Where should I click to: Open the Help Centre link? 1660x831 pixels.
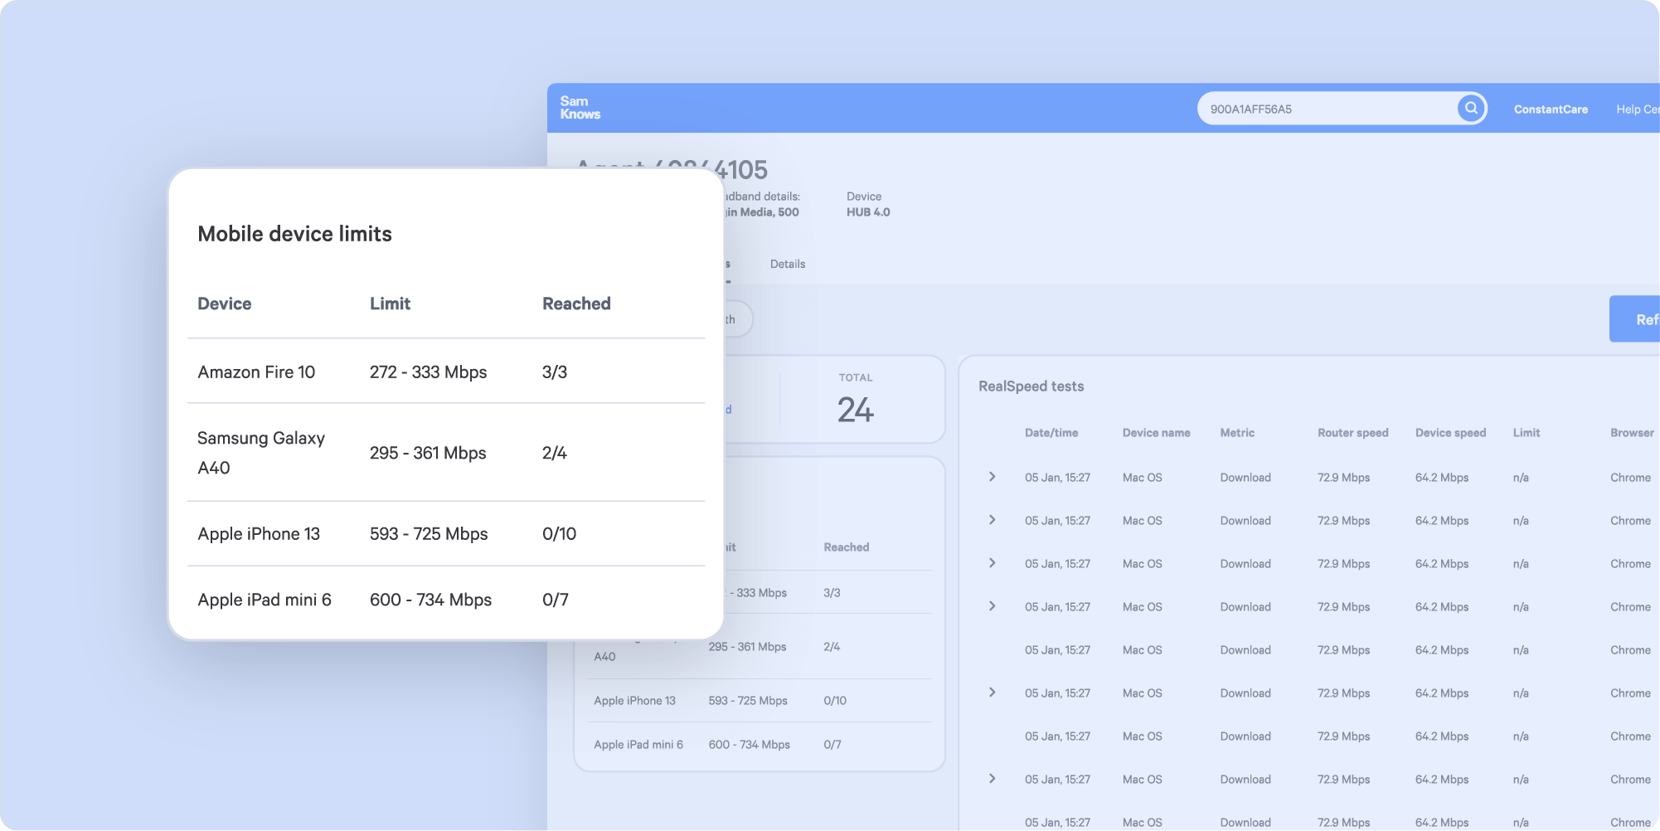pyautogui.click(x=1638, y=109)
